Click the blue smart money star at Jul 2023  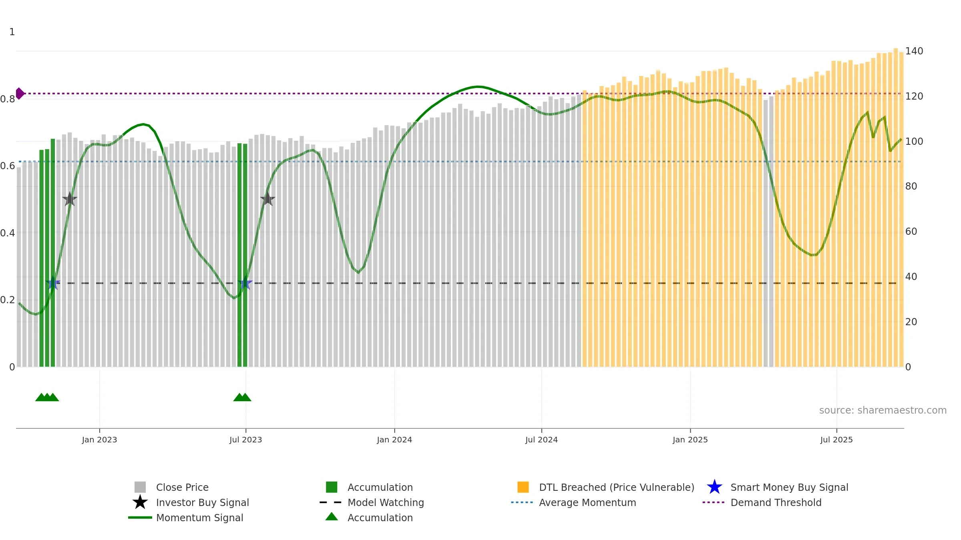245,283
